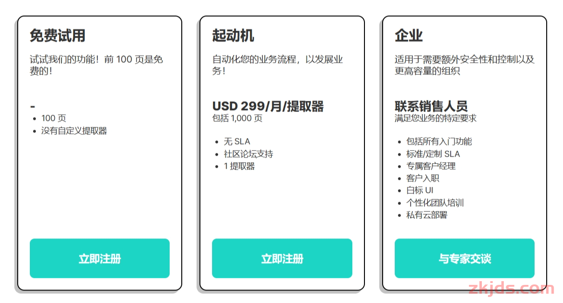This screenshot has height=303, width=563.
Task: Click the USD 299/月/提取器 price text
Action: (x=268, y=106)
